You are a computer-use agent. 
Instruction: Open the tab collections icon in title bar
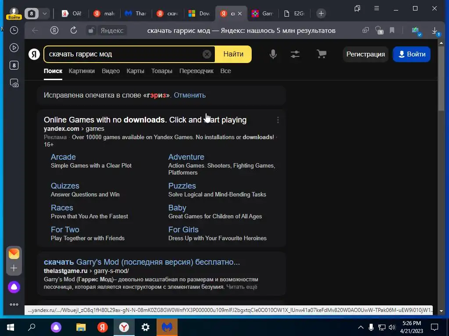pyautogui.click(x=357, y=8)
